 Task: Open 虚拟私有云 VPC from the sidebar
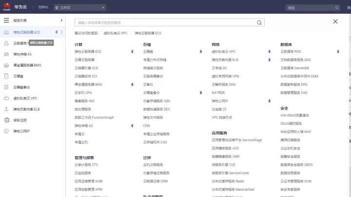(25, 98)
